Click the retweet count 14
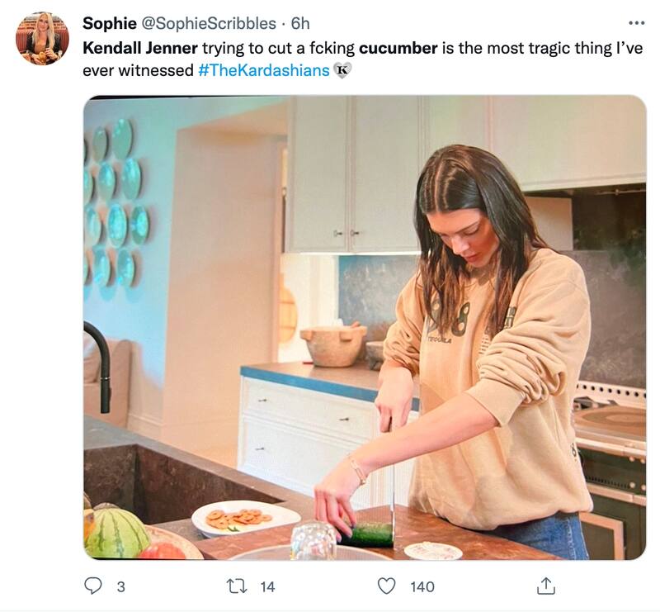The width and height of the screenshot is (660, 612). (267, 586)
